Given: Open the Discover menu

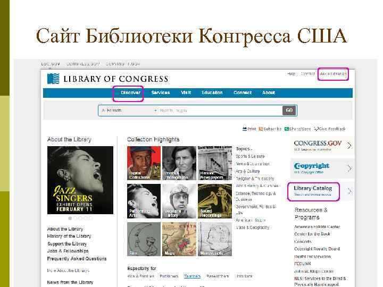Looking at the screenshot, I should tap(131, 92).
